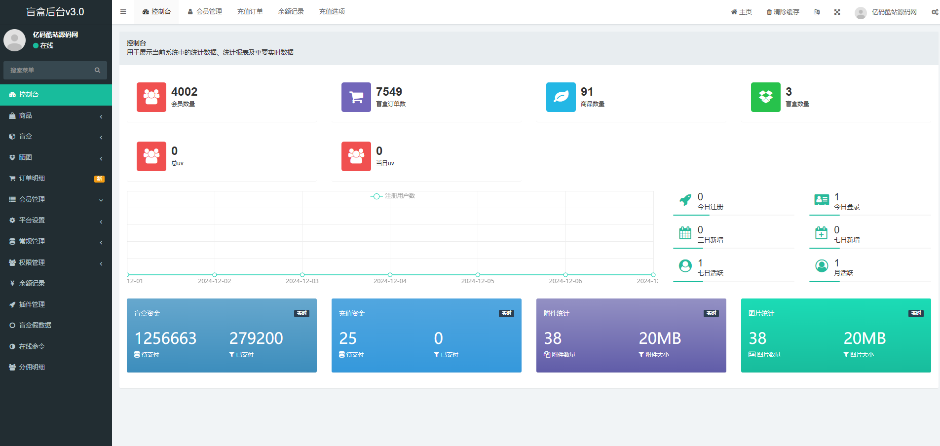
Task: Switch to the 余额记录 tab
Action: pyautogui.click(x=291, y=12)
